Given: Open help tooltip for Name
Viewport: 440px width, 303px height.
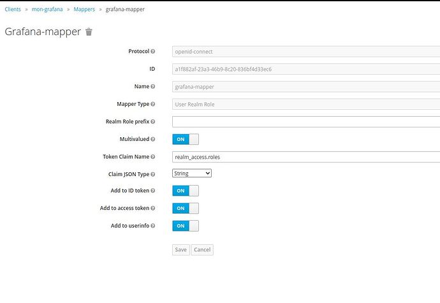Looking at the screenshot, I should pyautogui.click(x=152, y=87).
